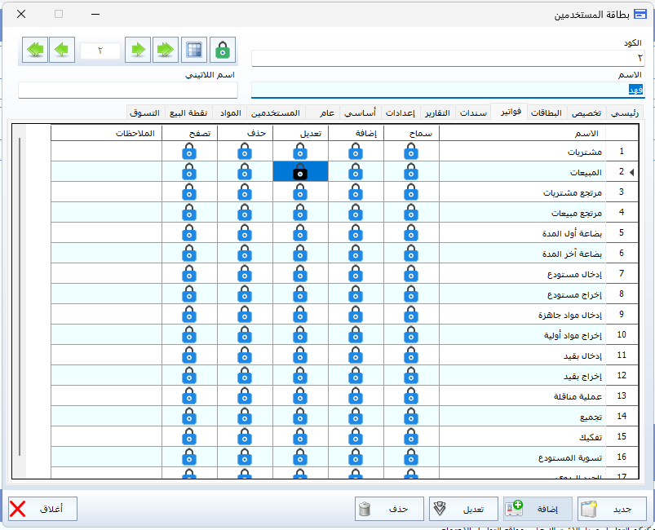Click the single green left arrow button
655x530 pixels.
pyautogui.click(x=62, y=50)
